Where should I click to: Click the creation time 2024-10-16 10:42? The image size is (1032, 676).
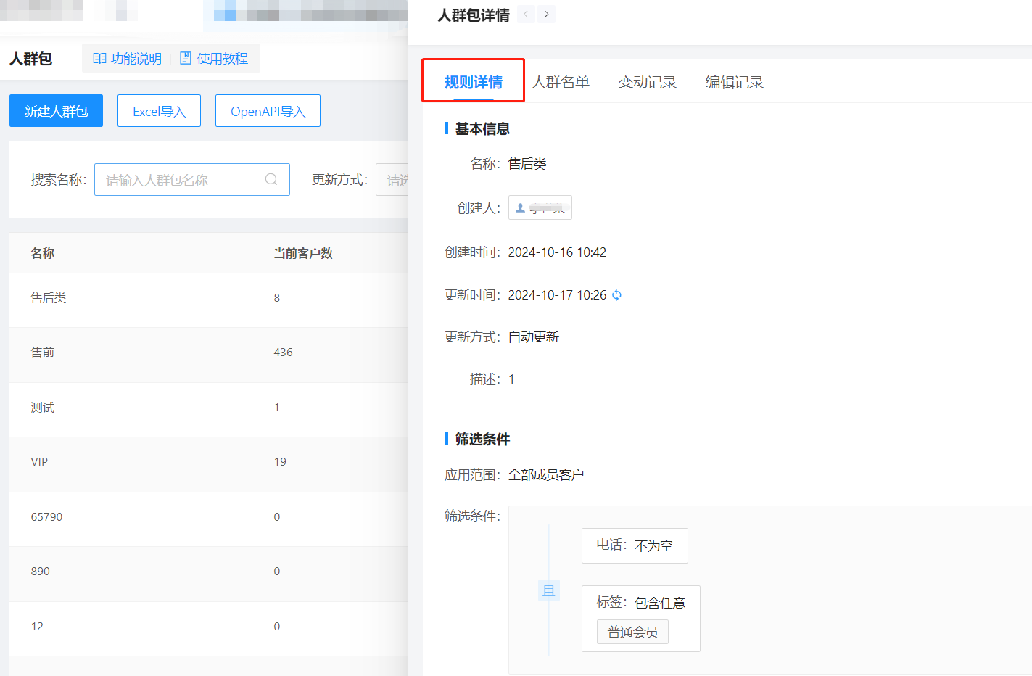[557, 252]
